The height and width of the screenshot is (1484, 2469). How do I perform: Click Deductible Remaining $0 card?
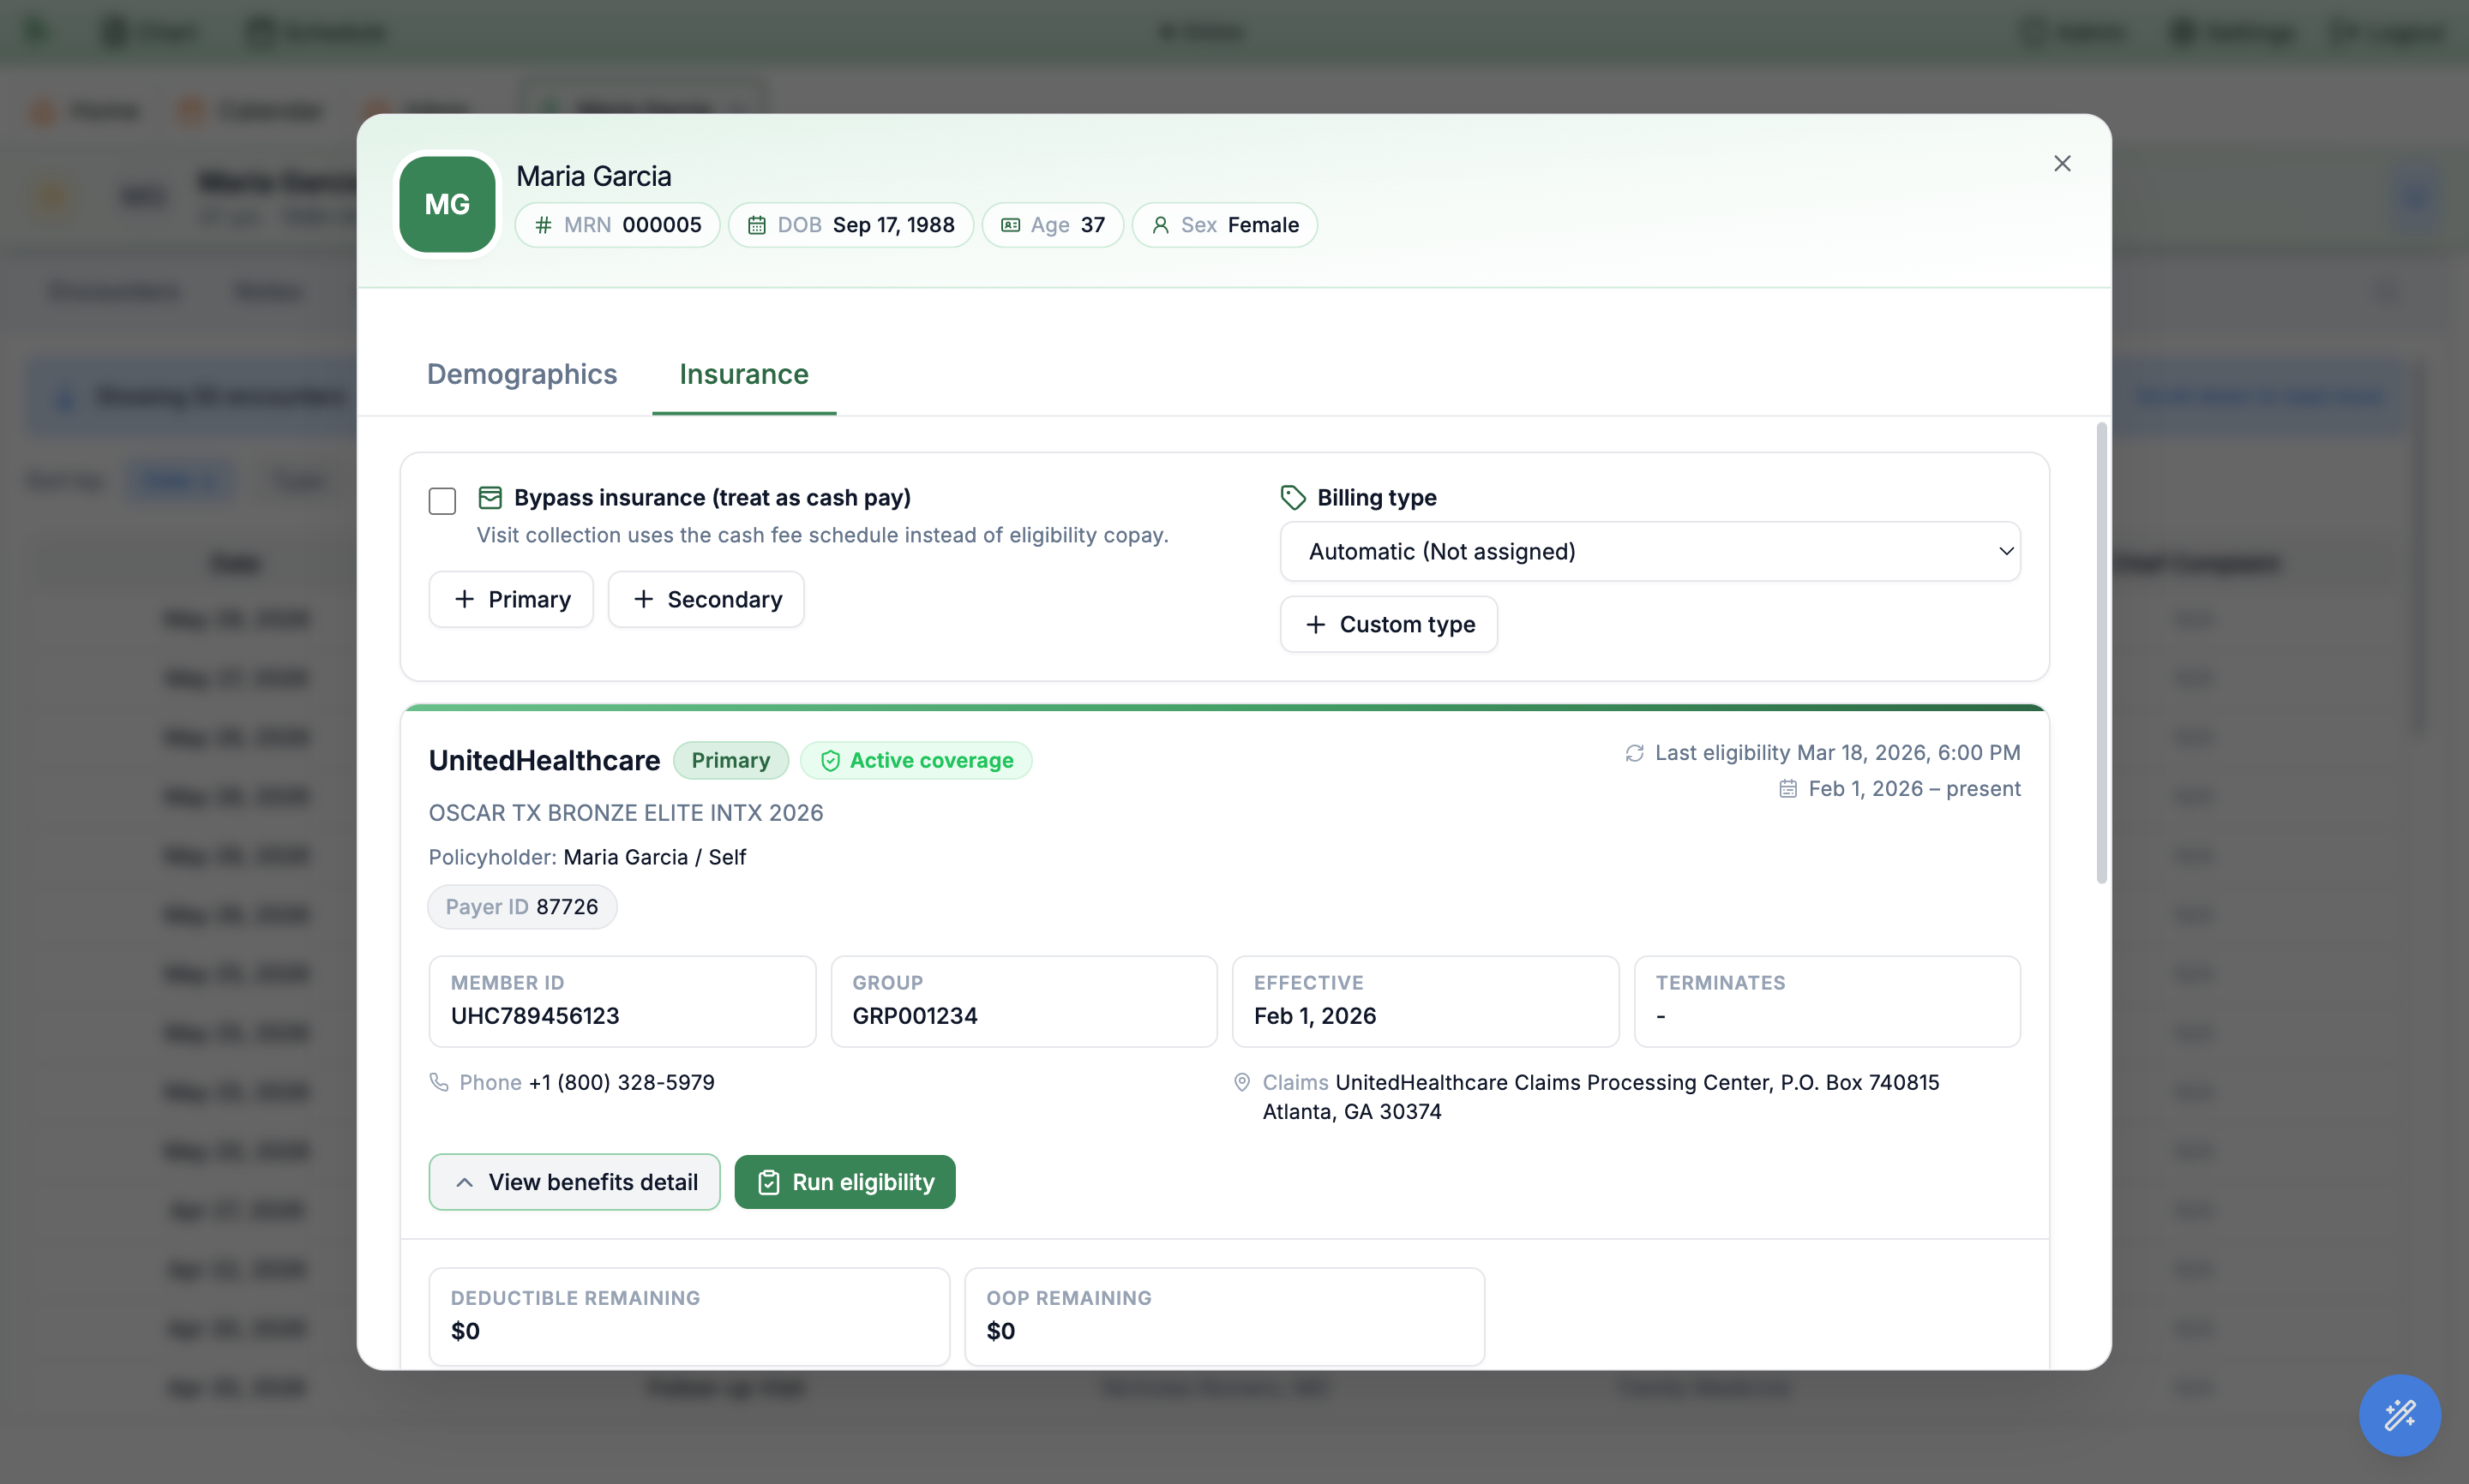pos(689,1316)
